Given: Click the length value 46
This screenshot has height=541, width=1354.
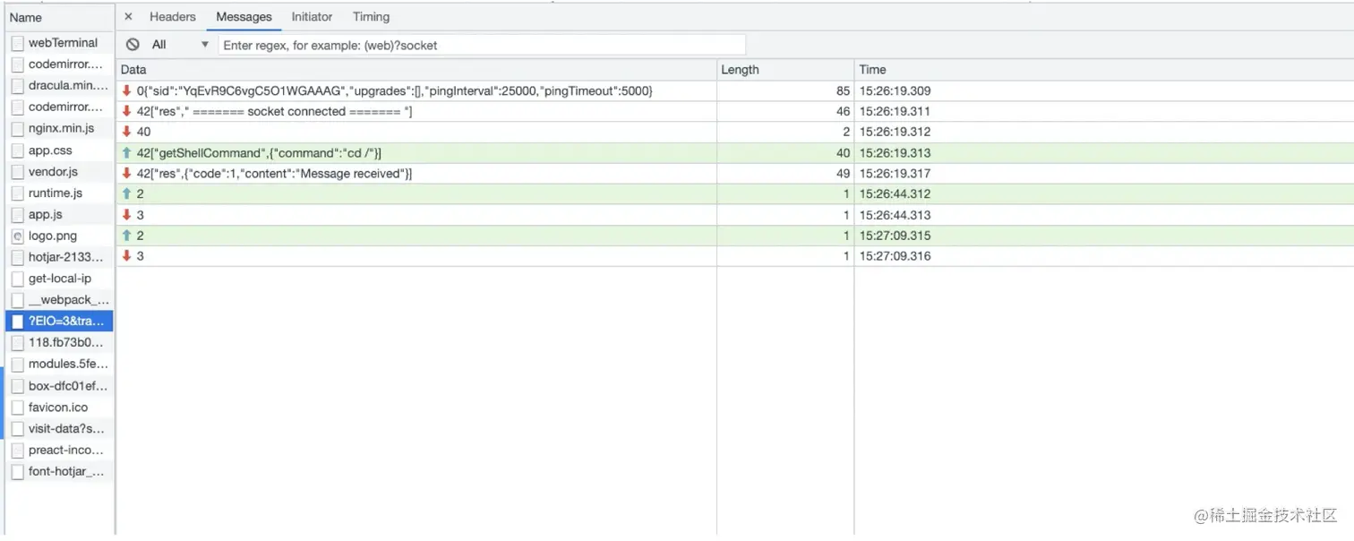Looking at the screenshot, I should [843, 112].
